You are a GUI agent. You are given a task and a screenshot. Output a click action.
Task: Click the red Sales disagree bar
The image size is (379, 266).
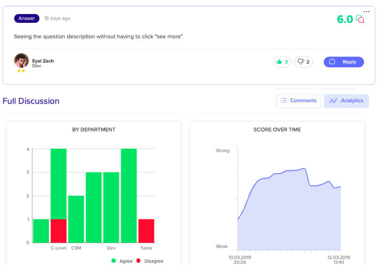[x=146, y=231]
